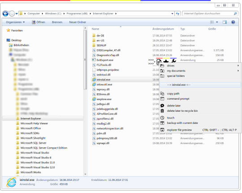This screenshot has height=193, width=242.
Task: Open recent pages dropdown next to Forward
Action: pos(17,13)
